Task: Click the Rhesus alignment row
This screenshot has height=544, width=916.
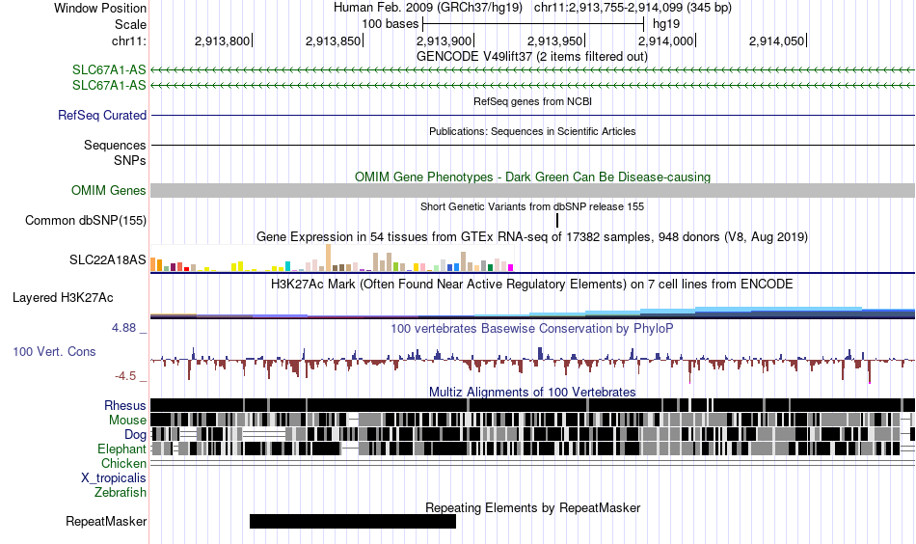Action: pyautogui.click(x=533, y=405)
